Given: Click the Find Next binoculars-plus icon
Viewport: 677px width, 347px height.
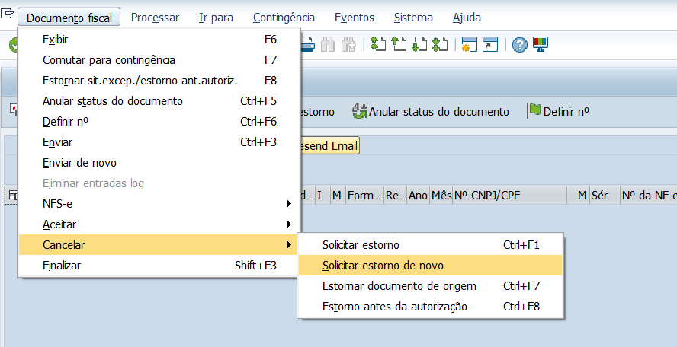Looking at the screenshot, I should click(348, 44).
